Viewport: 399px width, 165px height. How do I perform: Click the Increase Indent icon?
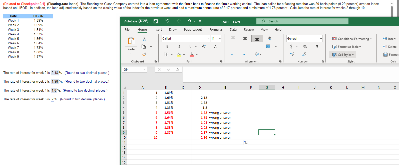[245, 54]
